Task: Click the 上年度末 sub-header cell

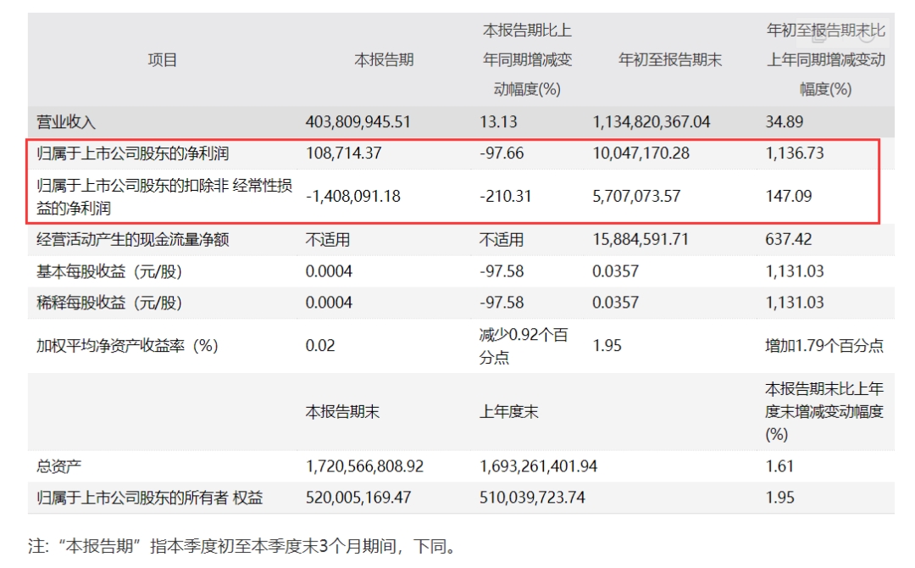Action: (x=509, y=412)
